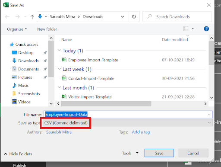
Task: Click the pin icon next to Desktop
Action: tap(45, 53)
